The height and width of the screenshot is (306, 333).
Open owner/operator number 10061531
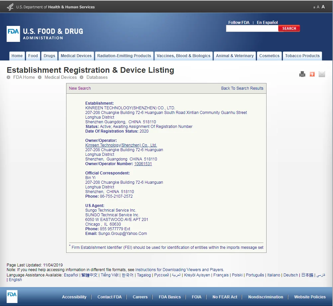(x=143, y=164)
